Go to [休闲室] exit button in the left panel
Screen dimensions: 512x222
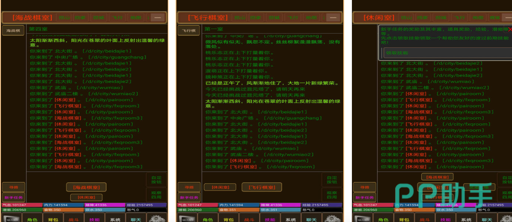86,197
